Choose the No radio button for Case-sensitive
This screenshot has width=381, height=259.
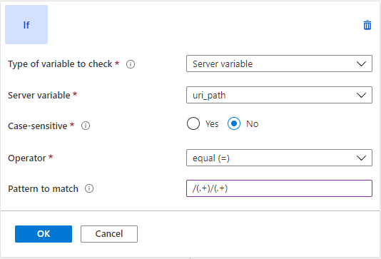(x=234, y=123)
